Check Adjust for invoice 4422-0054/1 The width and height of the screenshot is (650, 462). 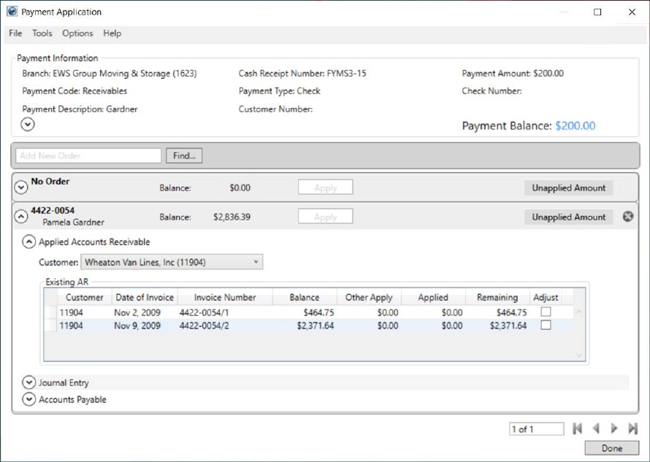click(x=546, y=312)
